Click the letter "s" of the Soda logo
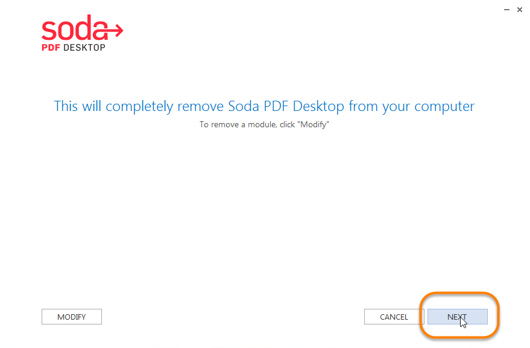 pos(49,30)
